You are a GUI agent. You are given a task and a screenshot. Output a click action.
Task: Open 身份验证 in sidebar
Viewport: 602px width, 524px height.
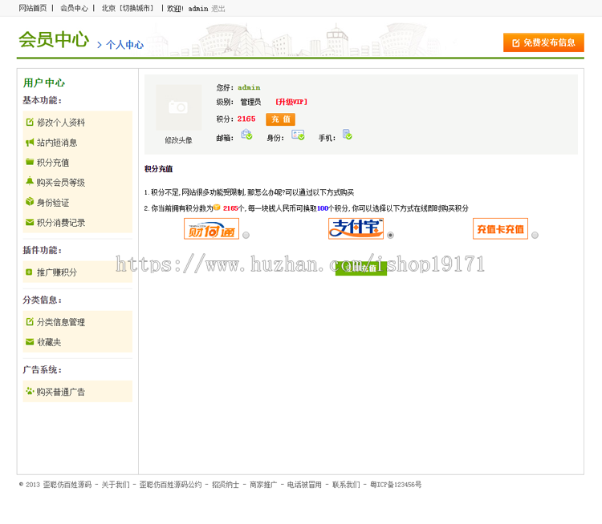point(53,203)
